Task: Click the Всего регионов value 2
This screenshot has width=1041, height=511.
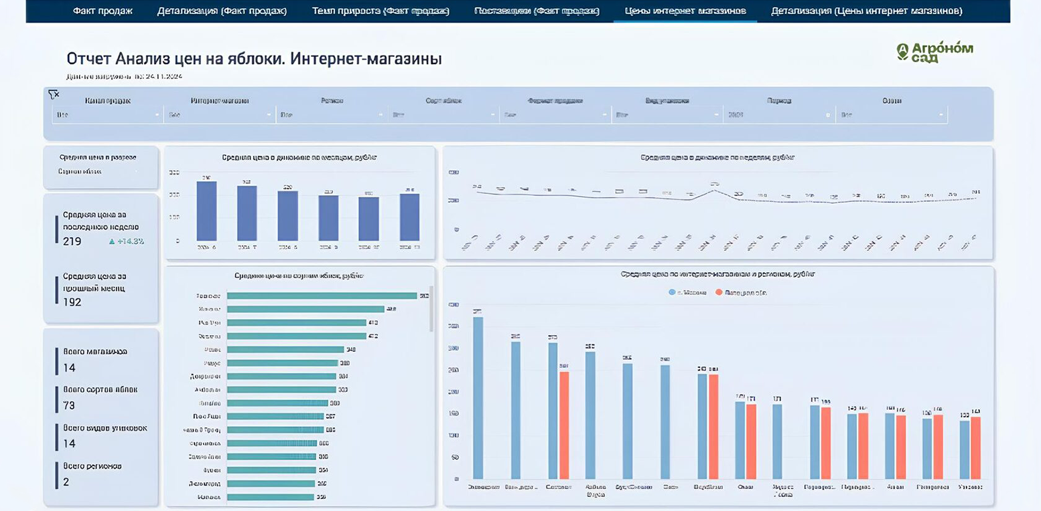Action: [66, 482]
